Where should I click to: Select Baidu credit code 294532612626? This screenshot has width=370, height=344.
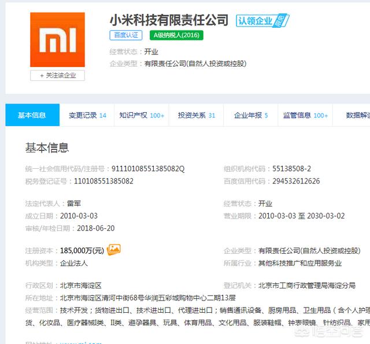(x=296, y=181)
